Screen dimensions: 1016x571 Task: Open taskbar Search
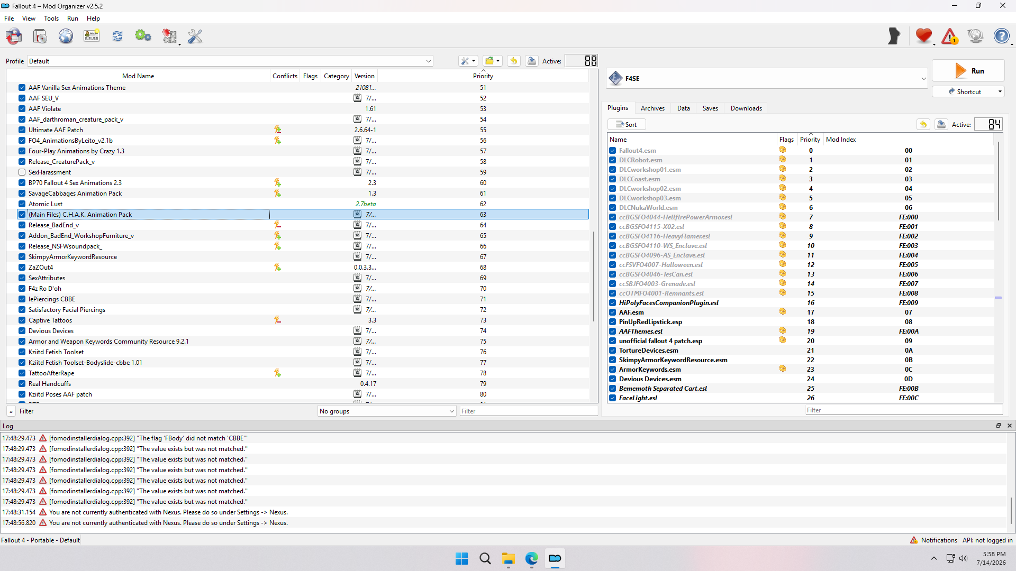click(x=485, y=558)
